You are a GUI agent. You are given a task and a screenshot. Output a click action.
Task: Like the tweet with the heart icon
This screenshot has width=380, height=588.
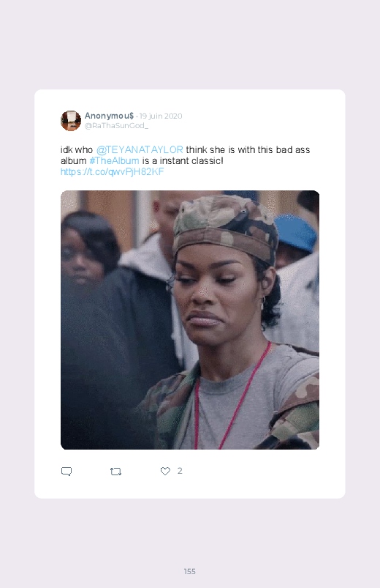tap(165, 471)
